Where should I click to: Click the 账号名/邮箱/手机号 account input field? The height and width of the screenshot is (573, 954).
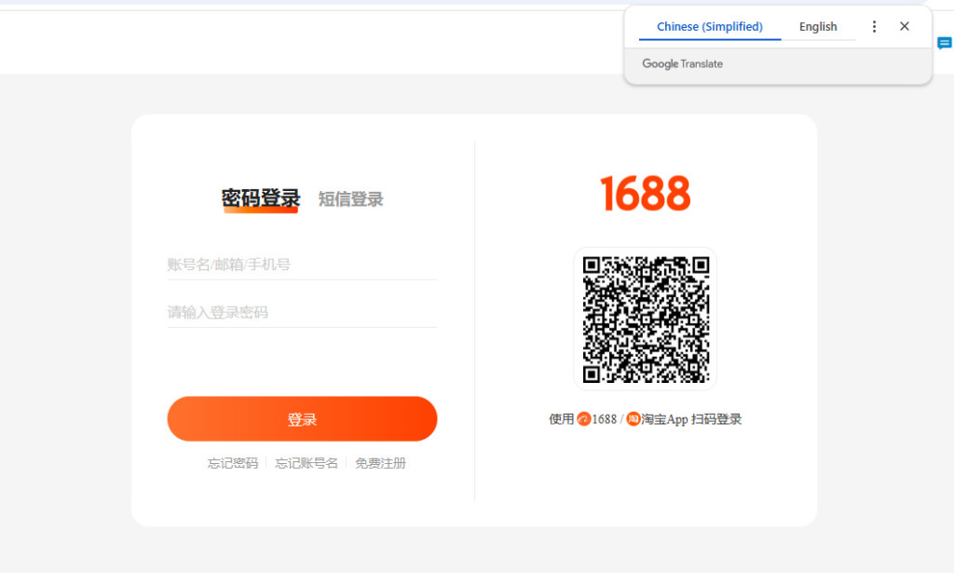[x=302, y=264]
